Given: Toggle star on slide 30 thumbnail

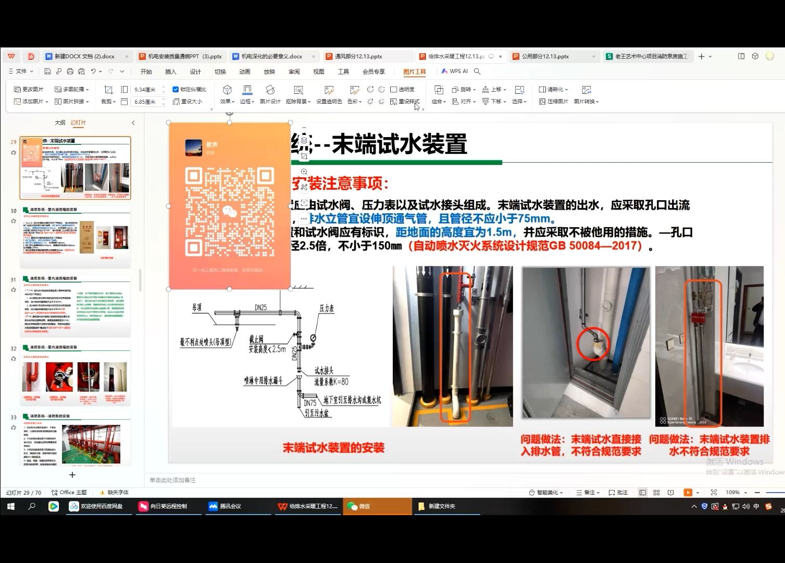Looking at the screenshot, I should click(x=14, y=221).
